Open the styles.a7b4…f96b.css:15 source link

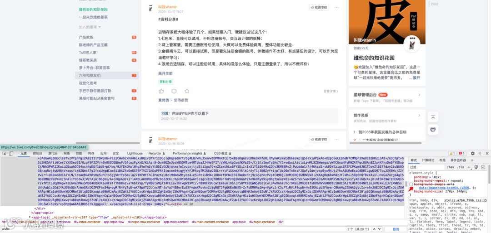(x=466, y=200)
